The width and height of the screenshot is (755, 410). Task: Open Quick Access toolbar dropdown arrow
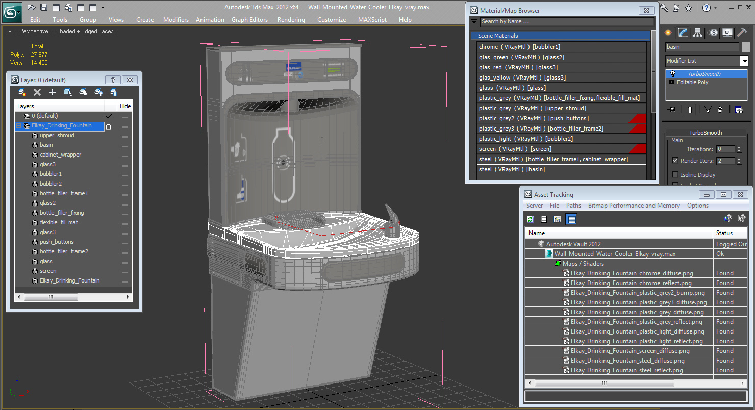(103, 7)
